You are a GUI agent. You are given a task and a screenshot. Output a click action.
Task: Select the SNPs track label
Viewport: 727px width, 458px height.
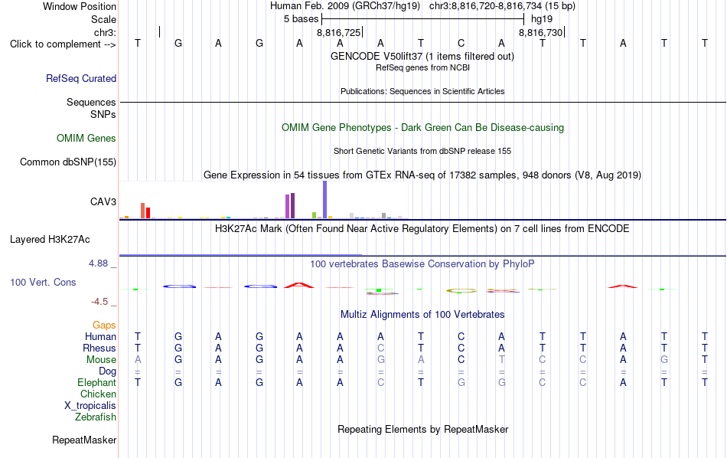(x=103, y=115)
